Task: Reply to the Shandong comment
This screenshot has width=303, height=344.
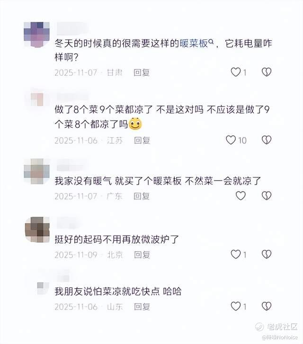Action: click(x=142, y=307)
